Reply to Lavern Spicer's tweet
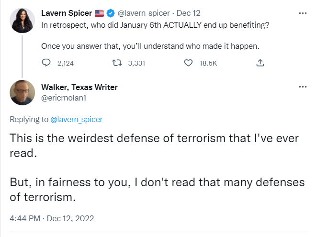The width and height of the screenshot is (316, 237). 46,63
